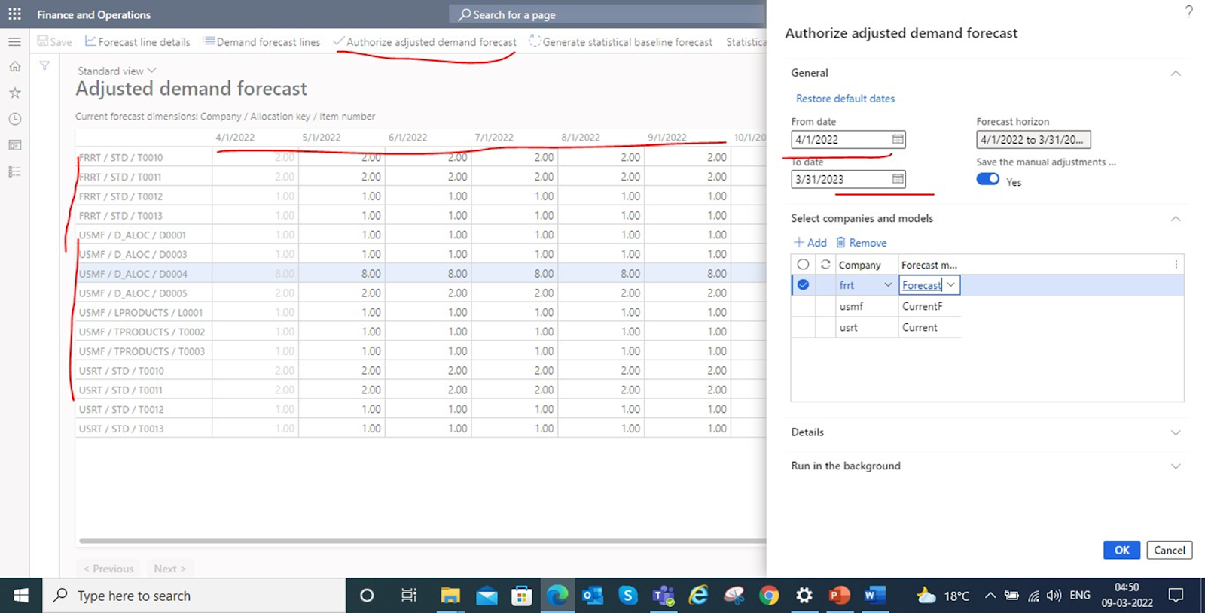Screen dimensions: 1205x613
Task: Go to Home in left sidebar
Action: click(x=14, y=67)
